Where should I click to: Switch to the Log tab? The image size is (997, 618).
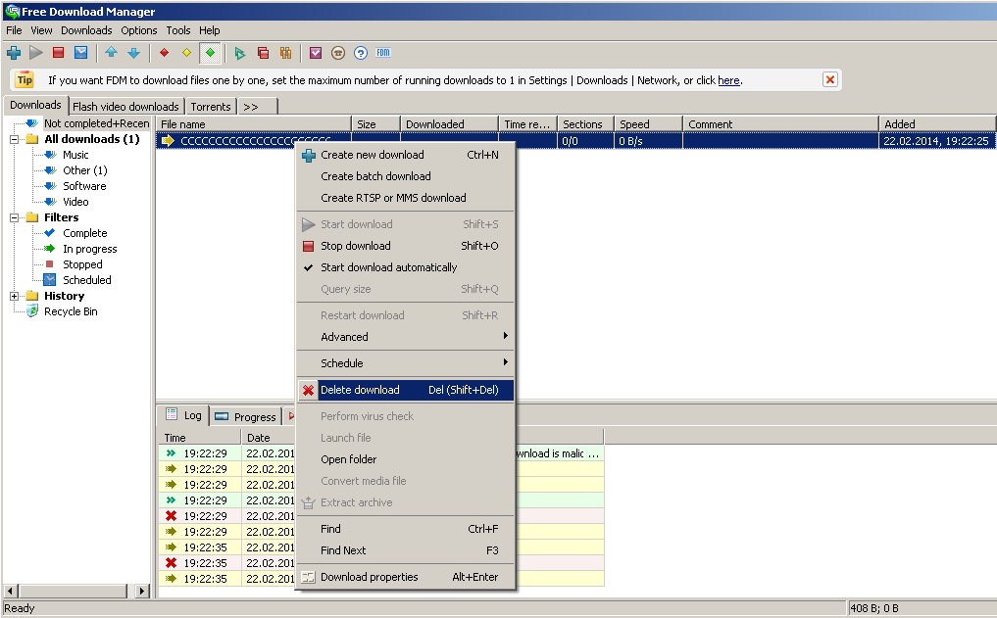click(x=183, y=415)
